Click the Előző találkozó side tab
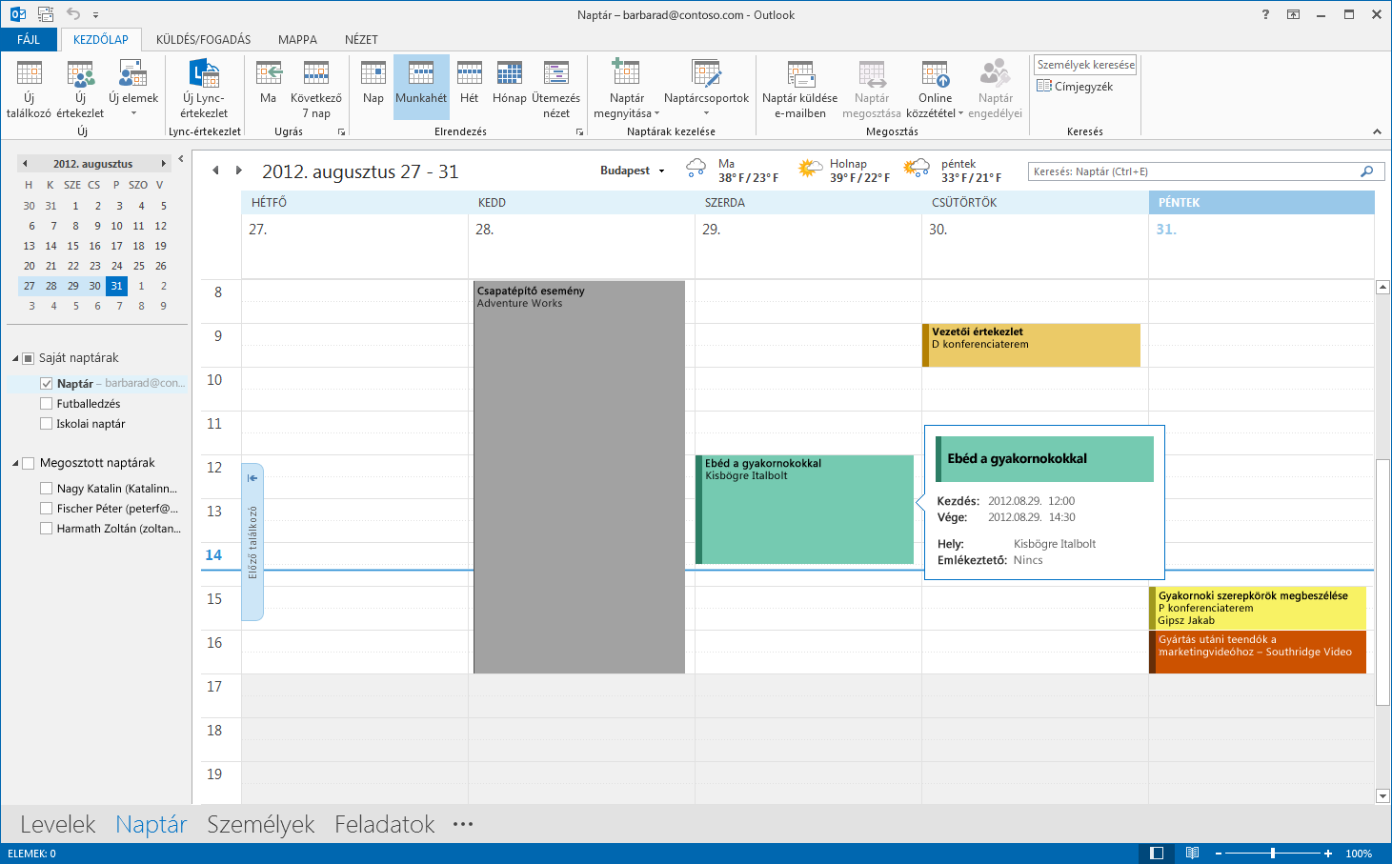 coord(252,542)
